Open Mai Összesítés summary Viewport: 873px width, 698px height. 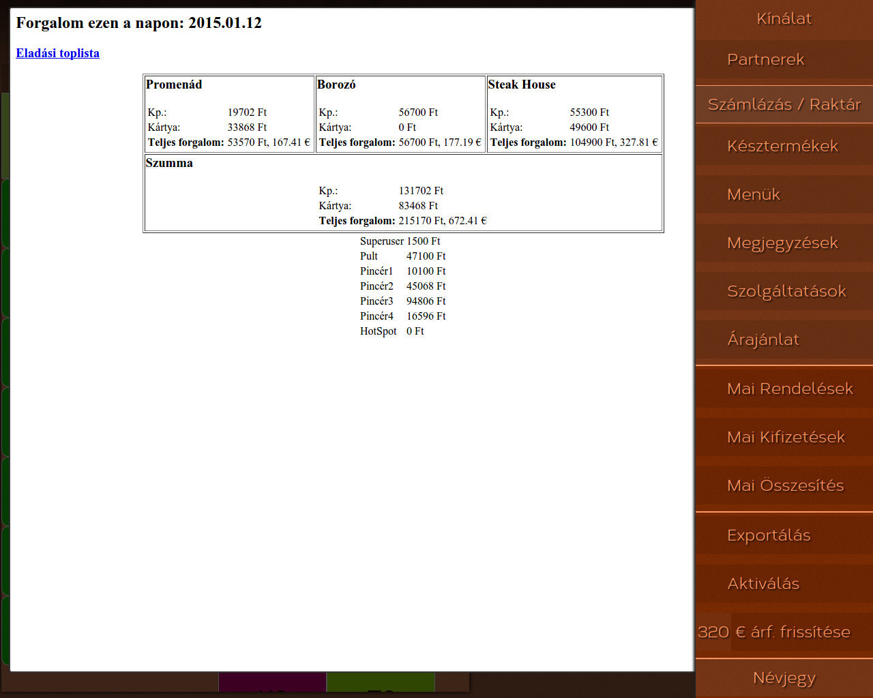coord(784,485)
